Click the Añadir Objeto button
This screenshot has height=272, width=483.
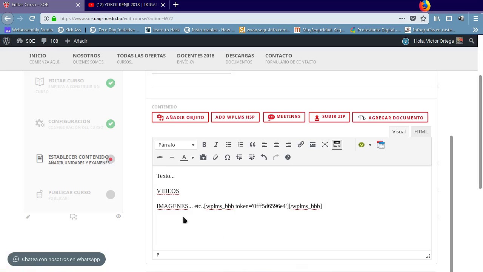180,117
